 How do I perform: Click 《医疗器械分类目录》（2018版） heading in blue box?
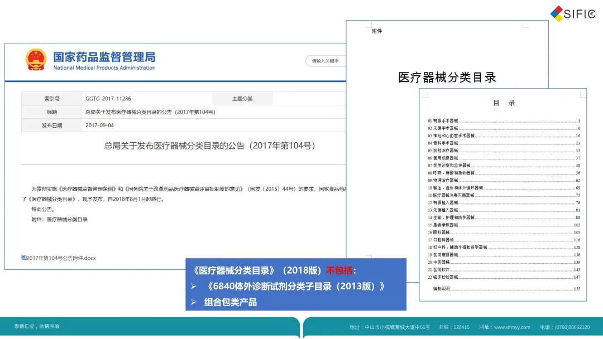click(257, 270)
